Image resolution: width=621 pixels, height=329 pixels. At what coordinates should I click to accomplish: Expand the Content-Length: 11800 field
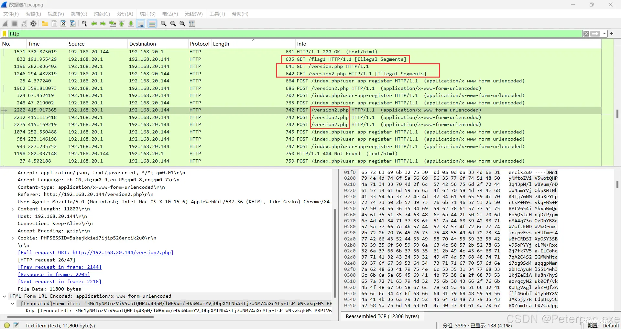tap(13, 209)
